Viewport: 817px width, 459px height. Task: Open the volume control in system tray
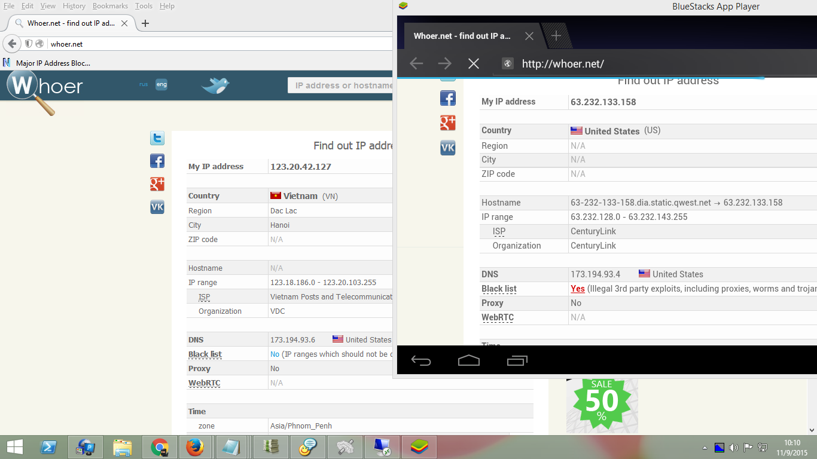coord(733,448)
